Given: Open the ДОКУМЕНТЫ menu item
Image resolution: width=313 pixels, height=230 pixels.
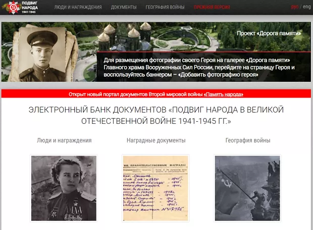Looking at the screenshot, I should pos(124,8).
